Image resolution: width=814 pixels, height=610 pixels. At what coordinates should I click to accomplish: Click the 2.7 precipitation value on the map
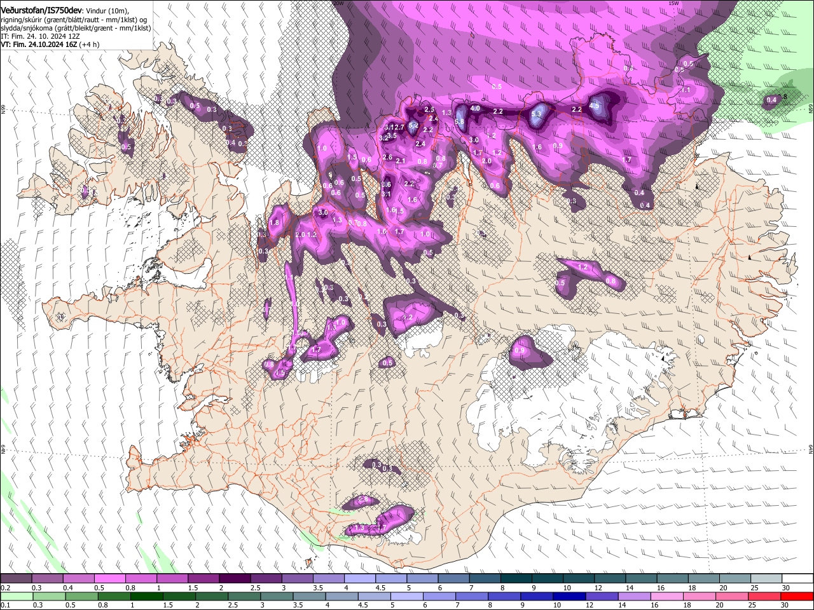(x=399, y=128)
